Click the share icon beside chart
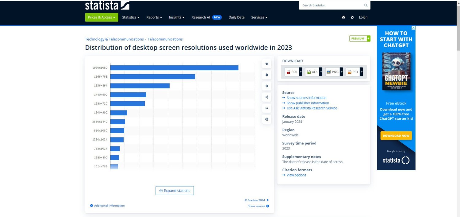 pos(266,97)
